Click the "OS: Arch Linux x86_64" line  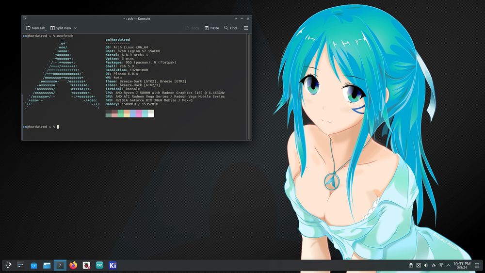tap(127, 48)
